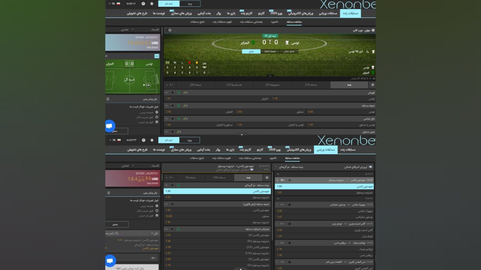Viewport: 481px width, 270px height.
Task: Open the blue chat bubble beside the football pitch
Action: click(x=110, y=126)
